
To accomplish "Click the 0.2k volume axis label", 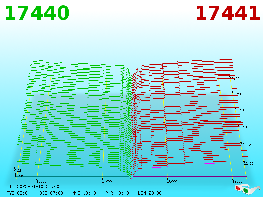I will click(18, 170).
